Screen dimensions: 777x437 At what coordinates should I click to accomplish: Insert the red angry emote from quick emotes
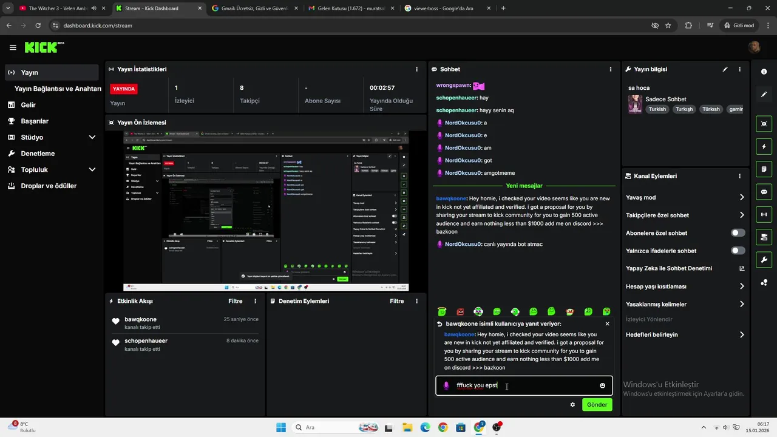point(460,311)
